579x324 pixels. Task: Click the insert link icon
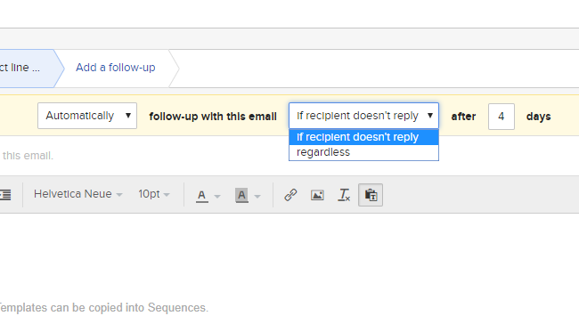(x=290, y=195)
